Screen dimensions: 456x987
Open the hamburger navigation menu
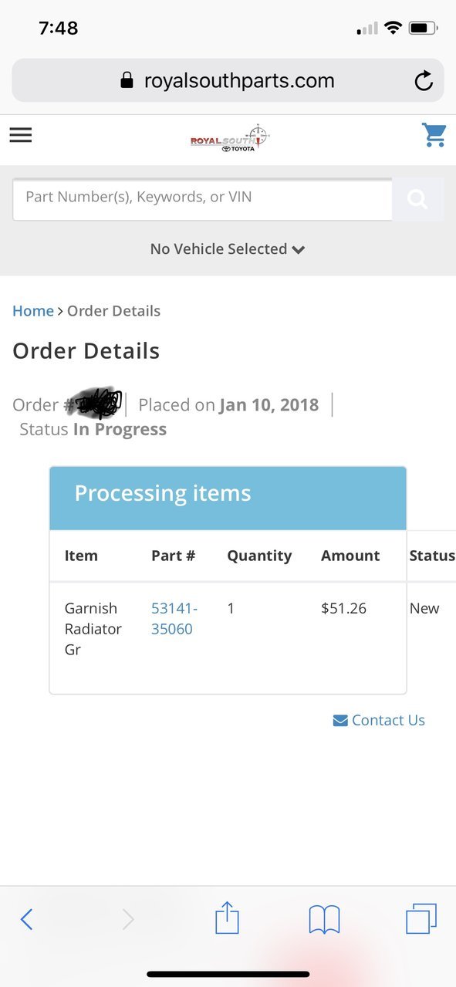(x=21, y=135)
